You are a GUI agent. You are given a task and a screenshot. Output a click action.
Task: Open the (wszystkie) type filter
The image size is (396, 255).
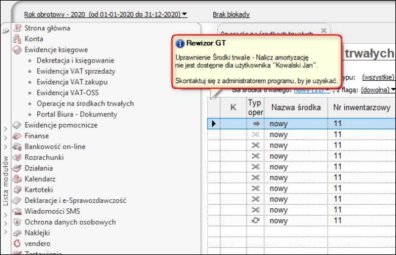coord(378,77)
